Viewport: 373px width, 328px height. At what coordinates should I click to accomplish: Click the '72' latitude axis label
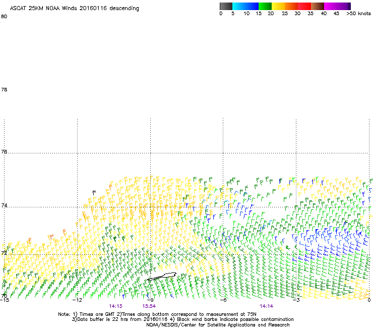pyautogui.click(x=4, y=252)
